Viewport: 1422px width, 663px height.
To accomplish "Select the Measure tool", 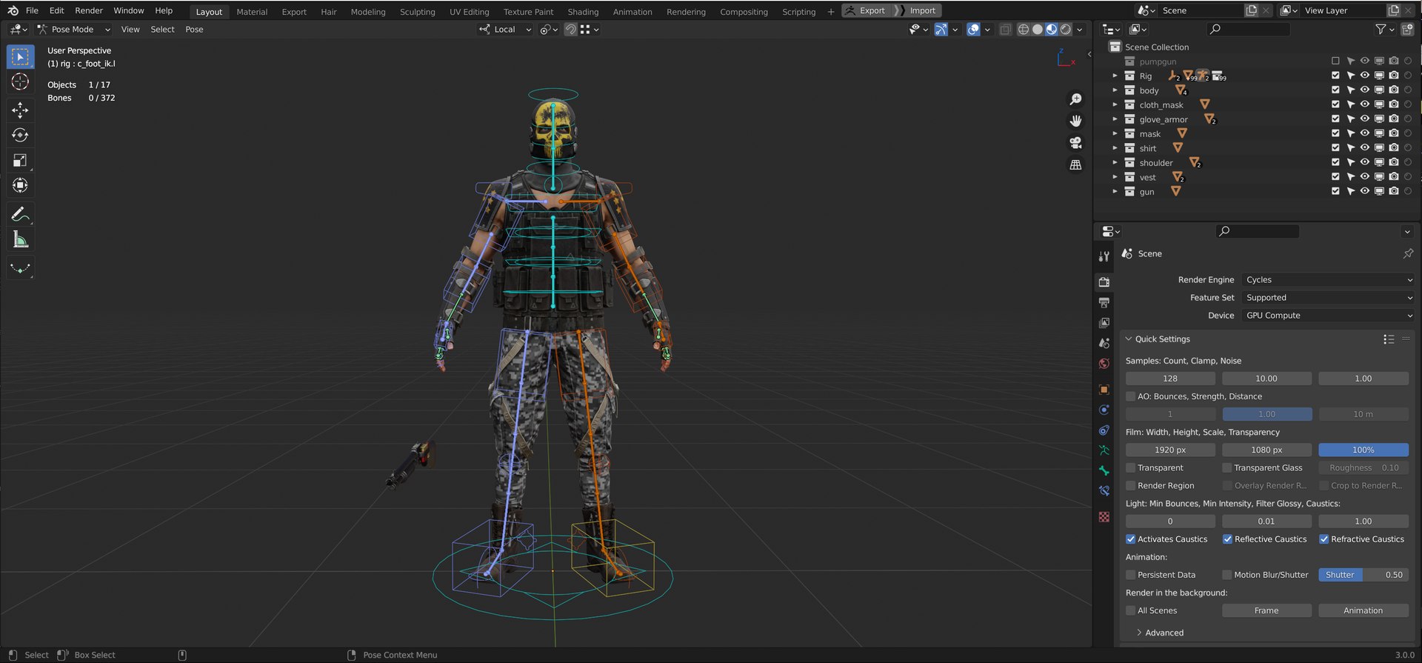I will coord(20,240).
